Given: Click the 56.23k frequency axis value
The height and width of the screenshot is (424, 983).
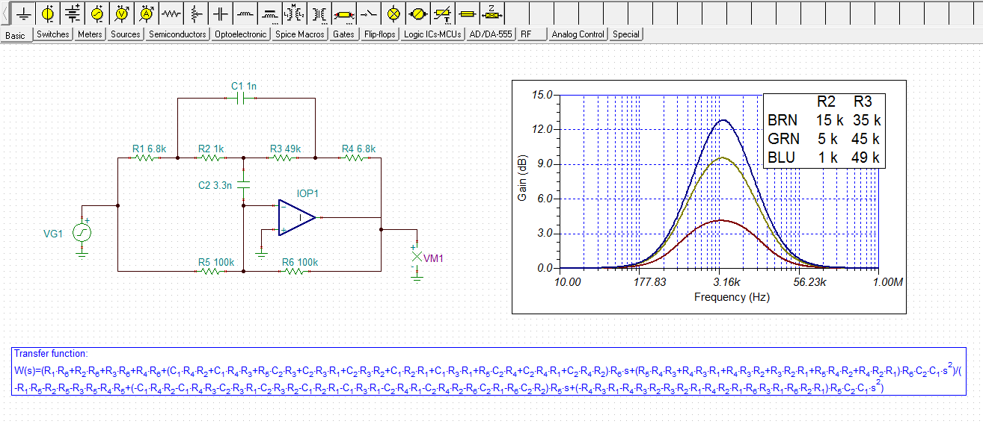Looking at the screenshot, I should coord(810,282).
